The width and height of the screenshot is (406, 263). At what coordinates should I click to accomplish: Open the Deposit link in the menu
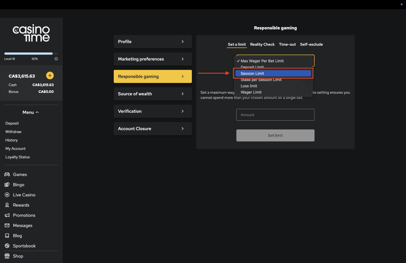click(12, 123)
